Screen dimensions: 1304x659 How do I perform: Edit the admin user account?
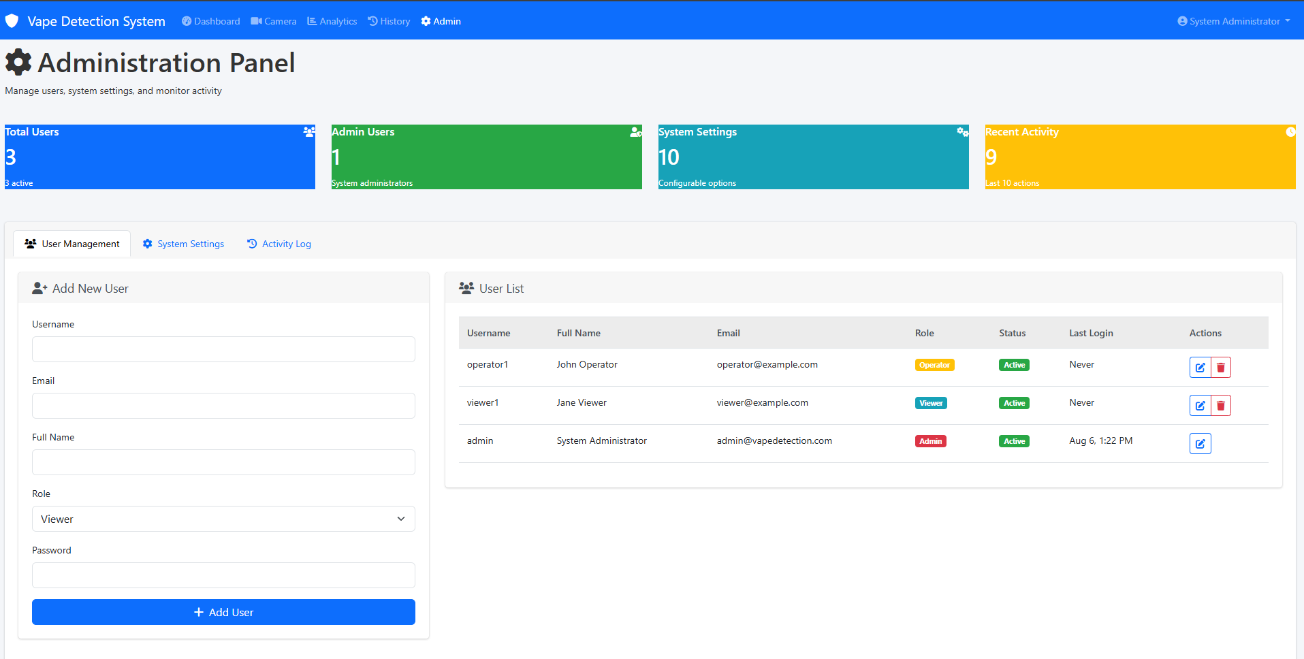coord(1200,444)
